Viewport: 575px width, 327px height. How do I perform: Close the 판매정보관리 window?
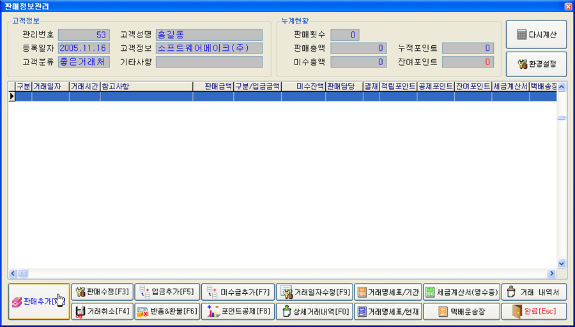[x=568, y=6]
